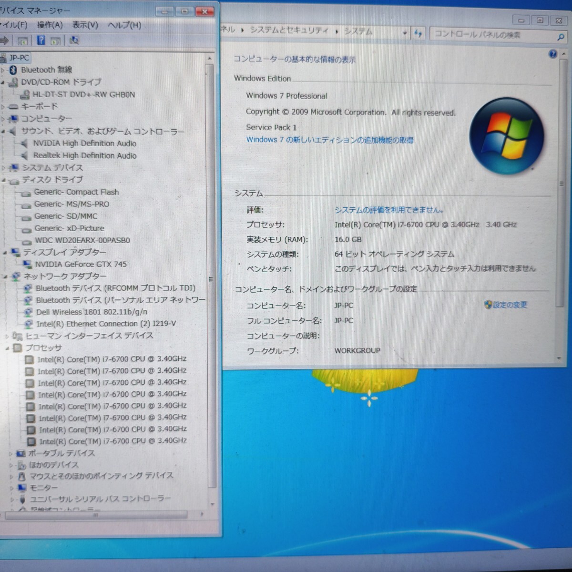The image size is (572, 572).
Task: Click the Show/Hide Console Tree toolbar icon
Action: pos(22,41)
